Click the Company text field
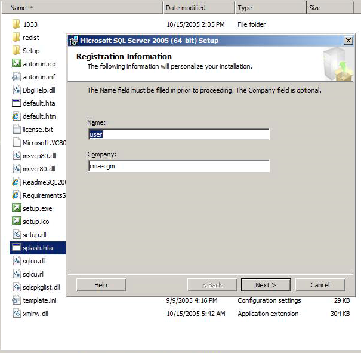Viewport: 361px width, 353px height. tap(178, 166)
